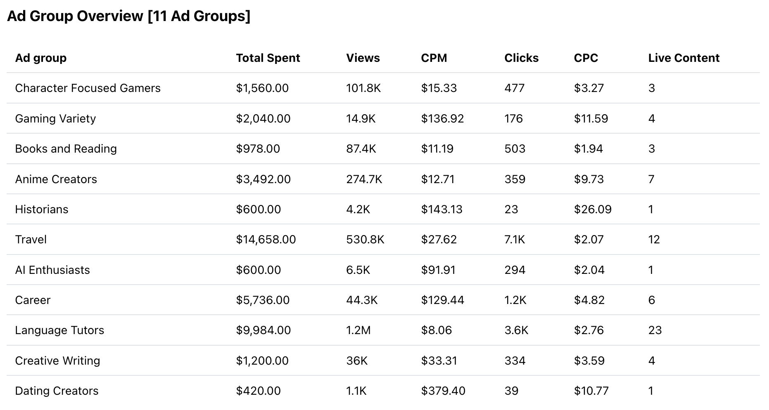
Task: Open the Character Focused Gamers ad group
Action: coord(88,88)
